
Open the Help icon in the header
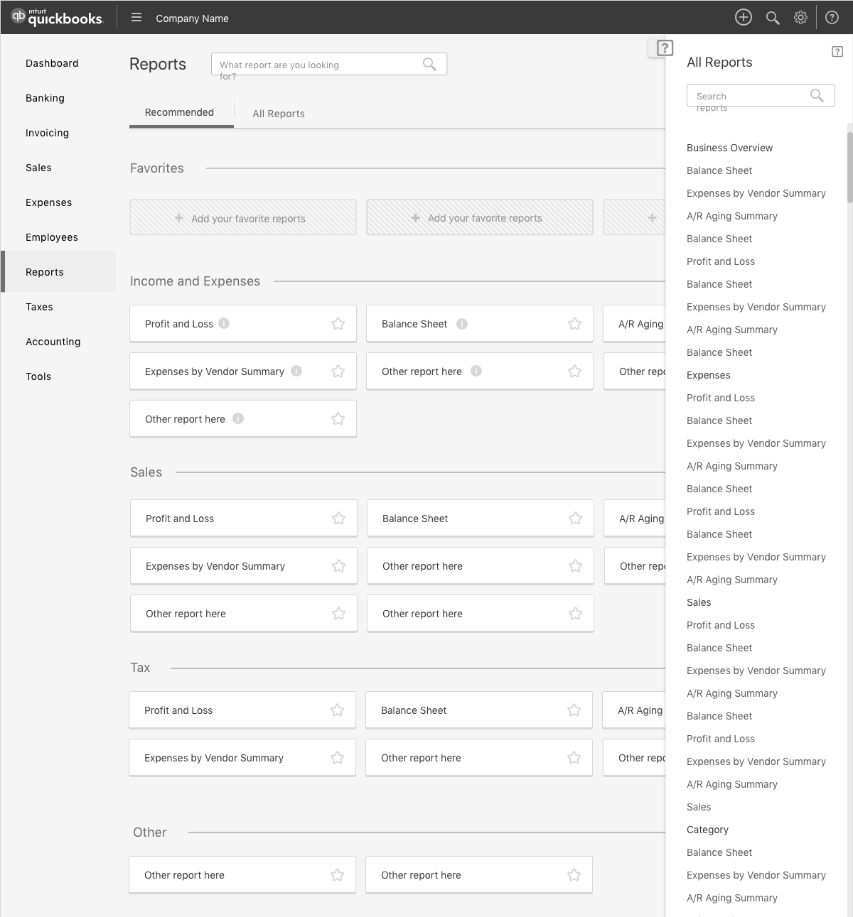(x=832, y=18)
